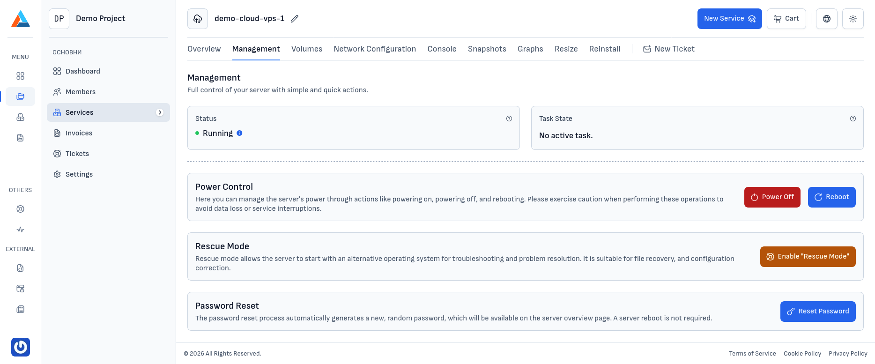Screen dimensions: 875x364
Task: Open Invoices in the sidebar
Action: [79, 133]
